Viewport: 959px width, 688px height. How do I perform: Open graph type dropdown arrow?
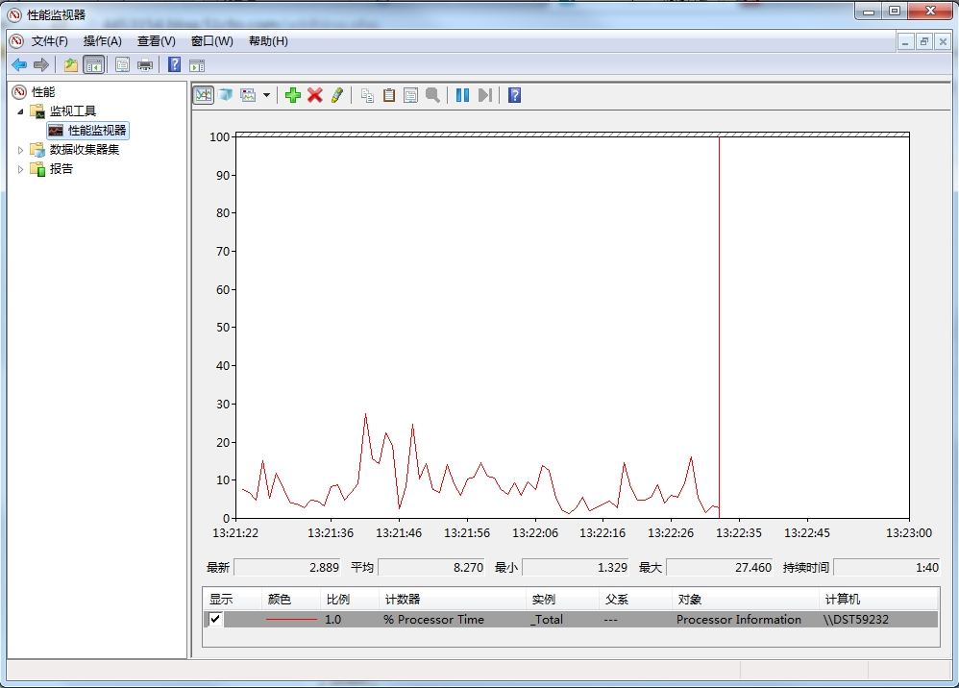click(267, 95)
